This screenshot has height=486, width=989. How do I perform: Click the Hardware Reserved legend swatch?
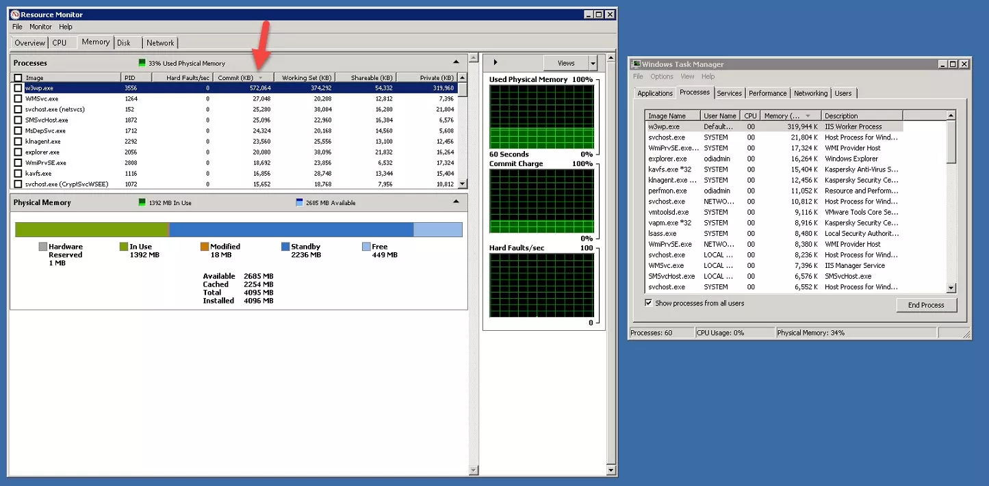[43, 247]
